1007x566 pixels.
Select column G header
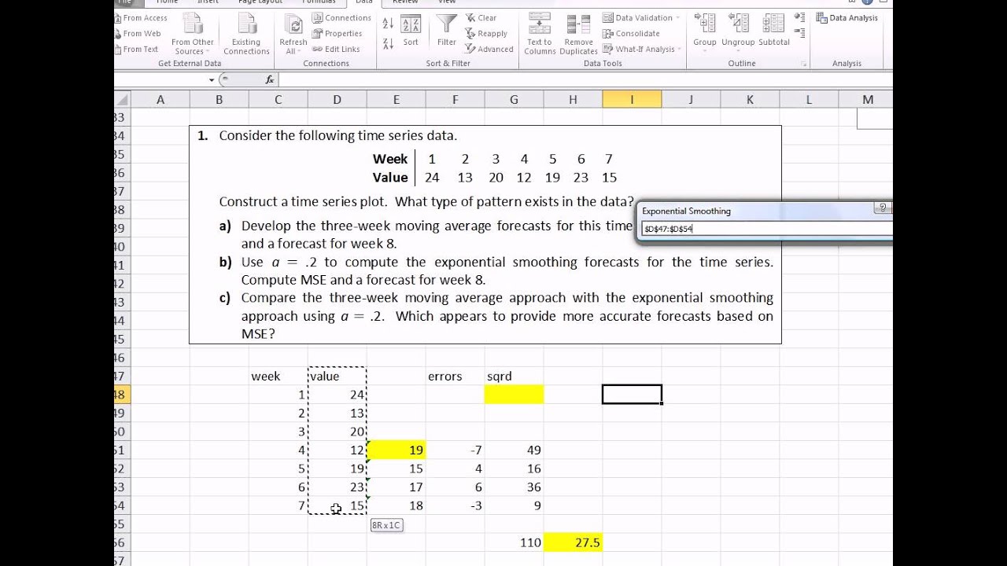coord(514,99)
